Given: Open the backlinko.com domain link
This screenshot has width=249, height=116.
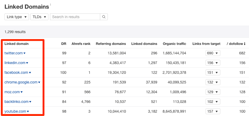Looking at the screenshot, I should point(16,102).
